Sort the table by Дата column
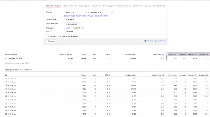Screen dimensions: 210x117 [x=7, y=75]
